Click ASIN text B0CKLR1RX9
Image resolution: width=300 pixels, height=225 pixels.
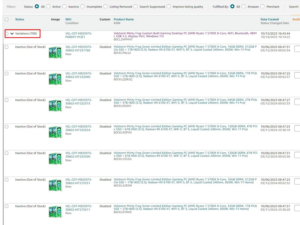[x=122, y=212]
